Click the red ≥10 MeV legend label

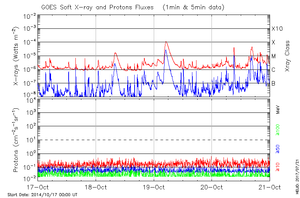coord(278,167)
